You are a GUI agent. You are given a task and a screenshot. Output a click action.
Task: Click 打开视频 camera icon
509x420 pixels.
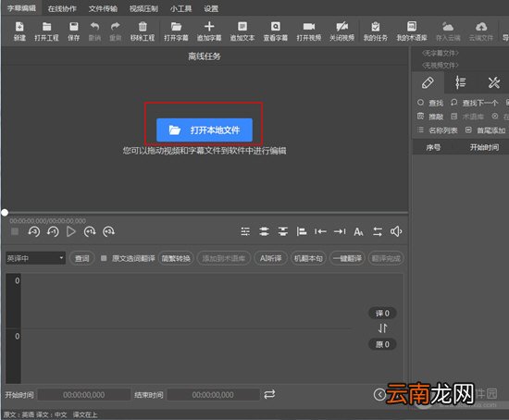[x=309, y=31]
